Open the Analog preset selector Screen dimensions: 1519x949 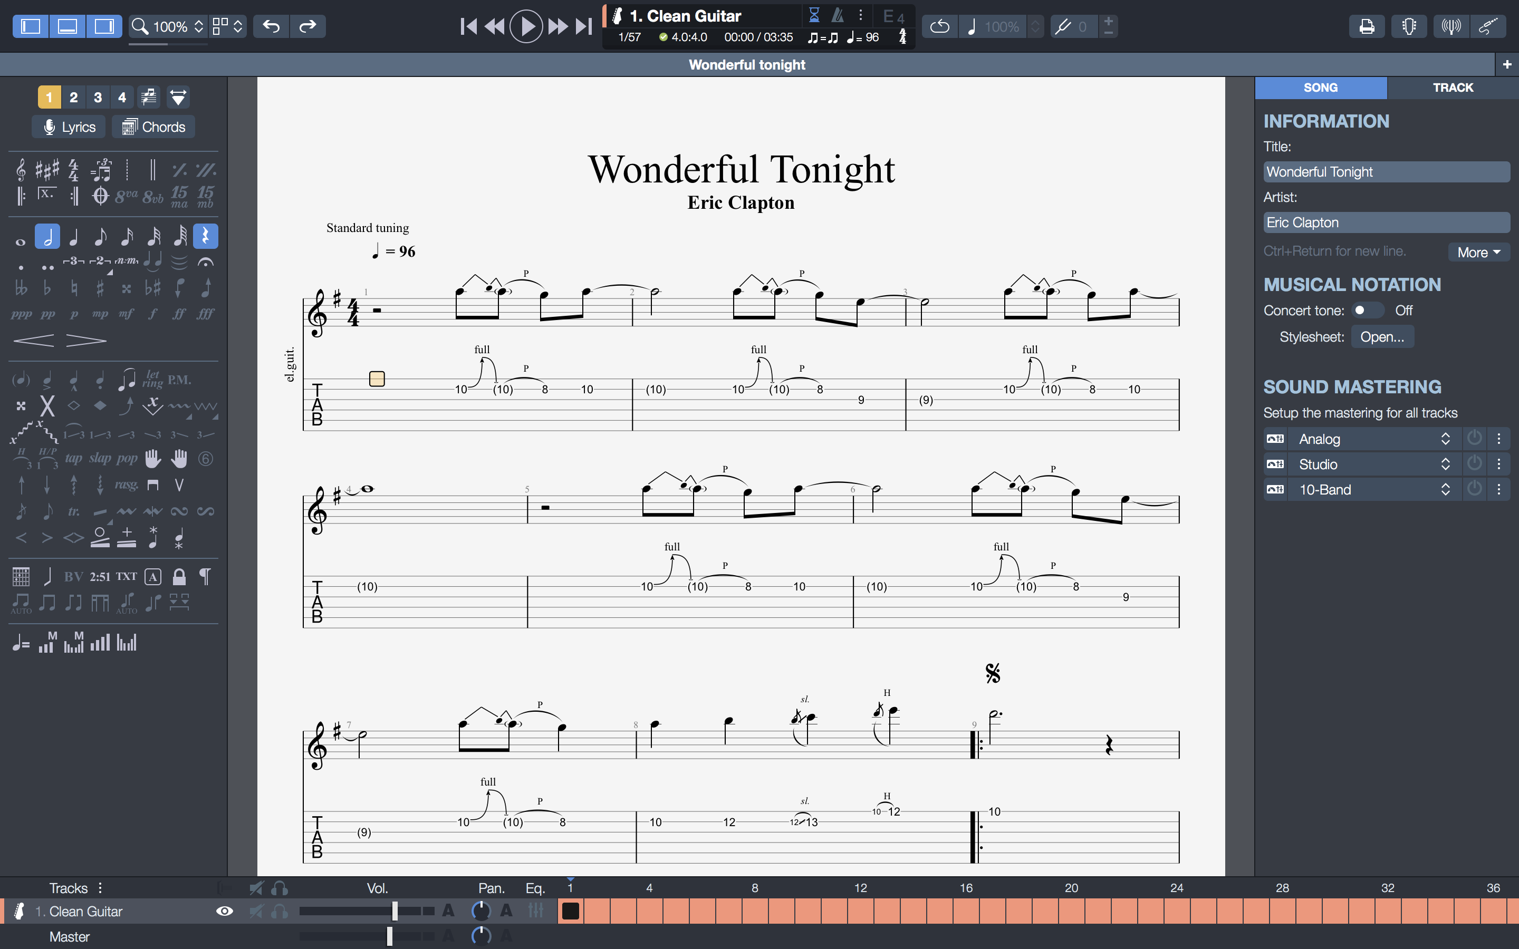1374,438
